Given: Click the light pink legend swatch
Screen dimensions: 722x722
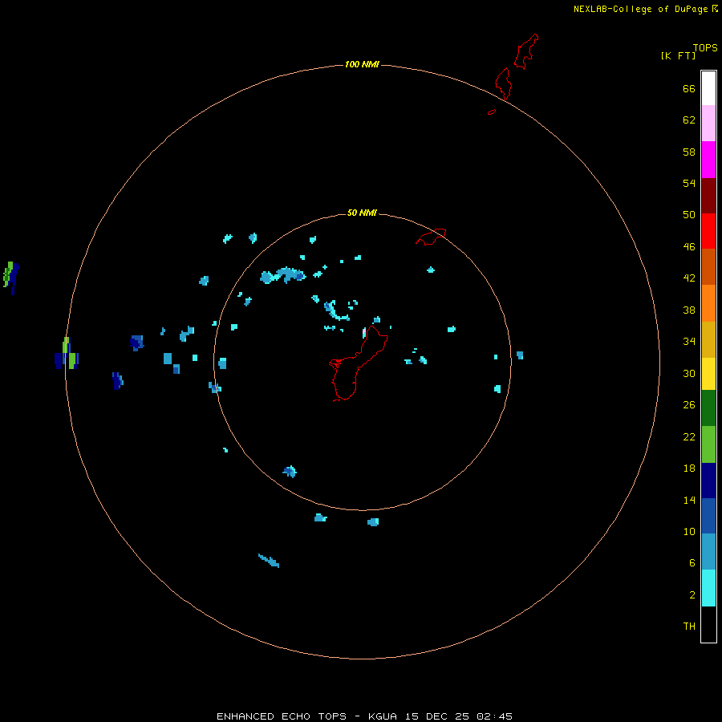Looking at the screenshot, I should point(708,123).
